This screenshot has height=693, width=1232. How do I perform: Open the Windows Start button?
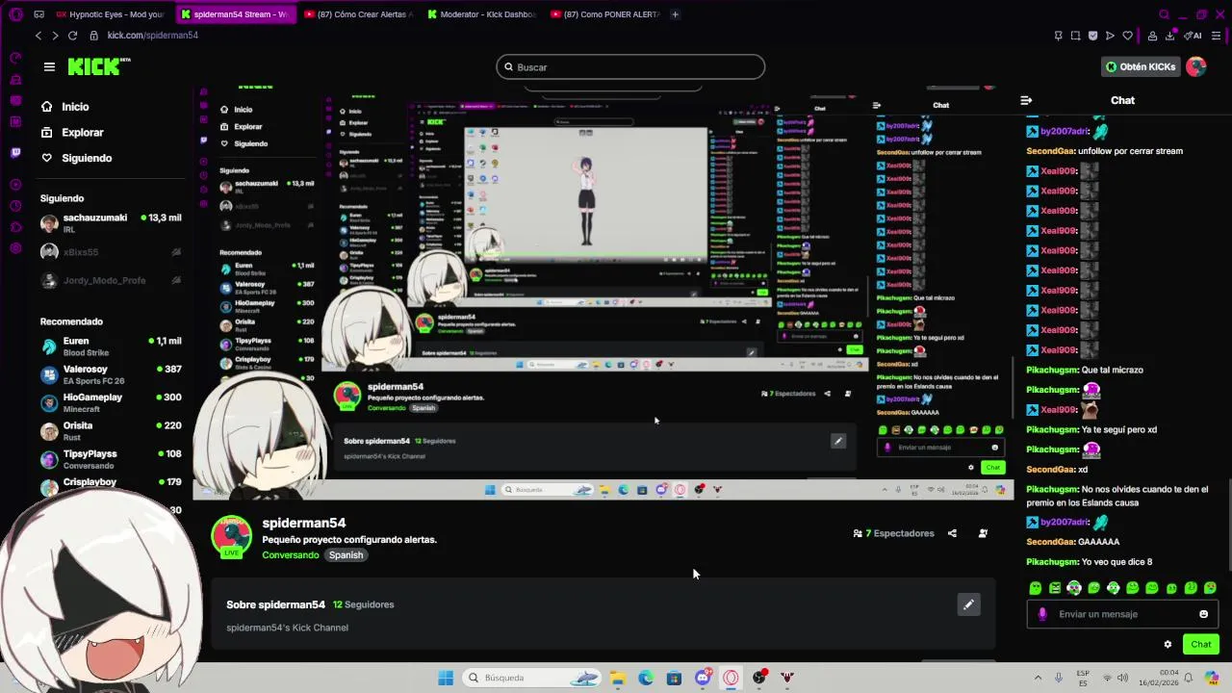[446, 678]
